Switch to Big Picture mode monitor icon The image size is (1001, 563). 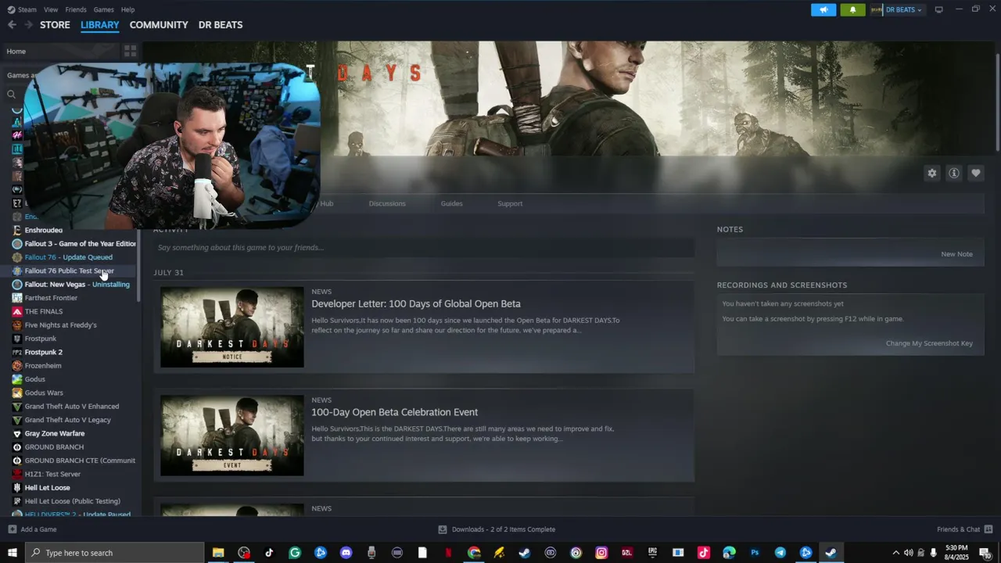[x=938, y=9]
